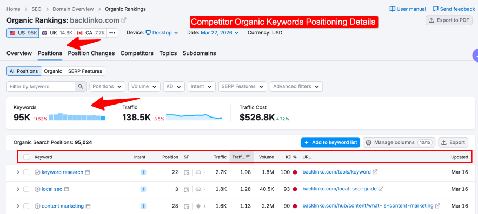Open SERP view icon after content marketing
Image resolution: width=478 pixels, height=214 pixels.
[x=88, y=206]
